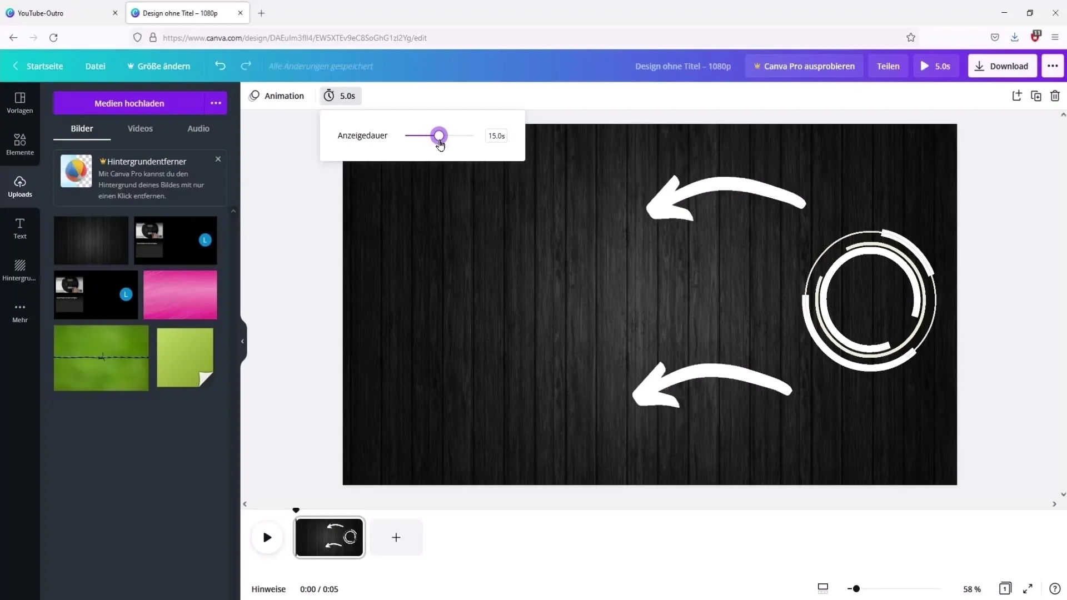This screenshot has width=1067, height=600.
Task: Click the Anzeigedauer slider handle
Action: pos(439,135)
